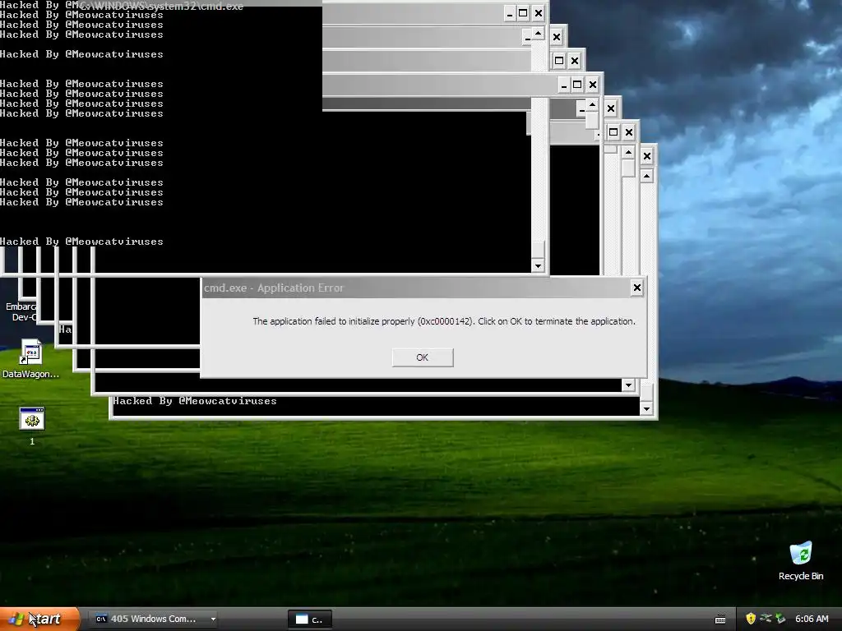Click 'Hacked By @Meowcatviruses' line below the error dialog
Viewport: 842px width, 631px height.
(195, 401)
